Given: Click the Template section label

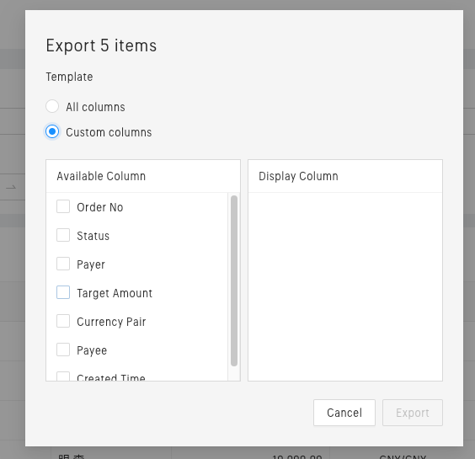Looking at the screenshot, I should 69,77.
